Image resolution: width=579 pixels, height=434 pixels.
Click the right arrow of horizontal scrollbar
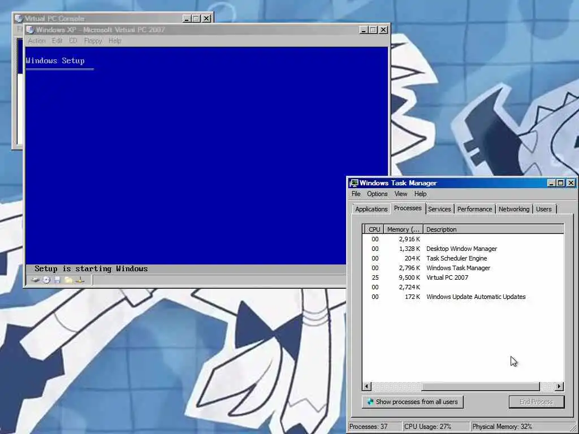click(x=559, y=387)
